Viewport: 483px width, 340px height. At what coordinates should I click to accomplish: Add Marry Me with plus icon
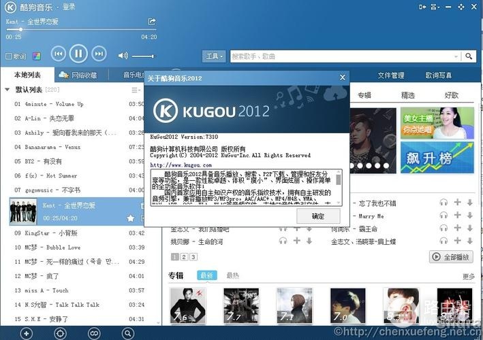pyautogui.click(x=457, y=215)
